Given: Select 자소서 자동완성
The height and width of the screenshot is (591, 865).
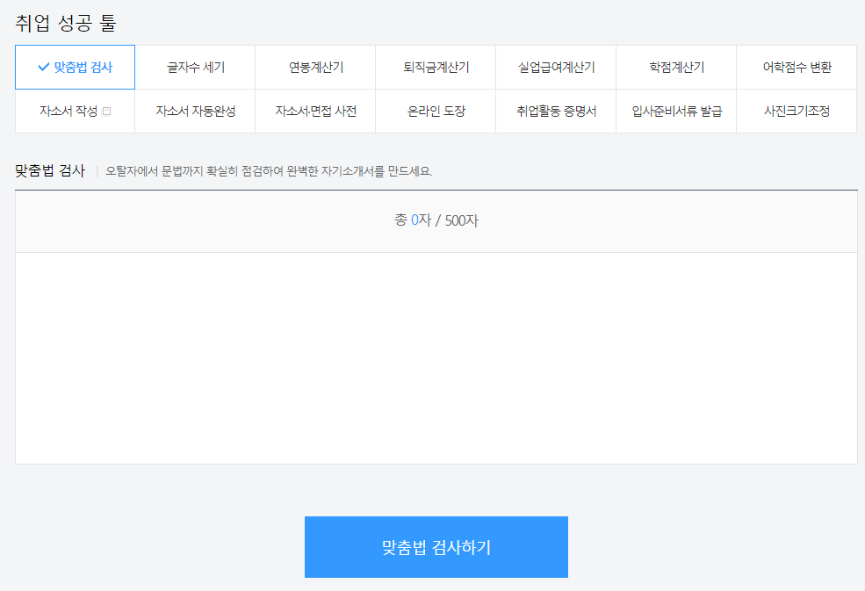Looking at the screenshot, I should [195, 111].
